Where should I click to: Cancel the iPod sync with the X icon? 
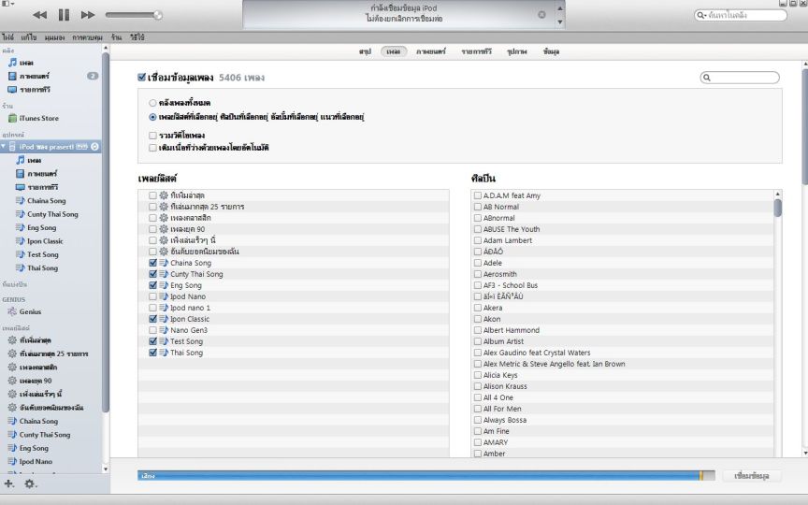tap(541, 14)
